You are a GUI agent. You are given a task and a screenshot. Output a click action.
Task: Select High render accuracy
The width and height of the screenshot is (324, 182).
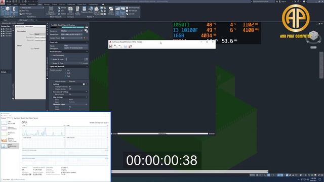(68, 76)
